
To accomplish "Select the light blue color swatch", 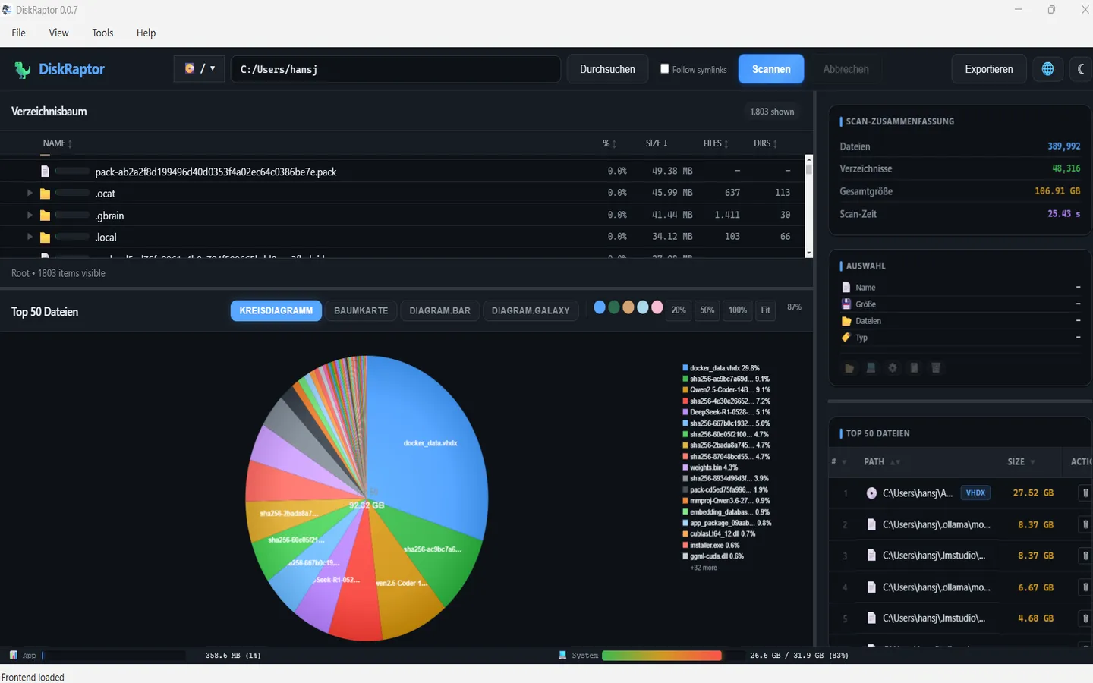I will 643,307.
